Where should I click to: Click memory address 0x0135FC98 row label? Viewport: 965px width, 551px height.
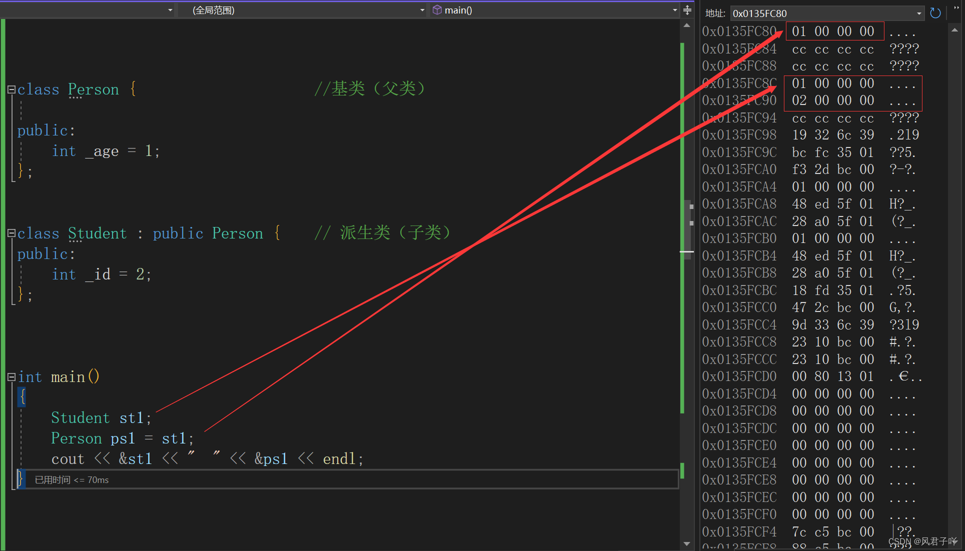pos(739,135)
